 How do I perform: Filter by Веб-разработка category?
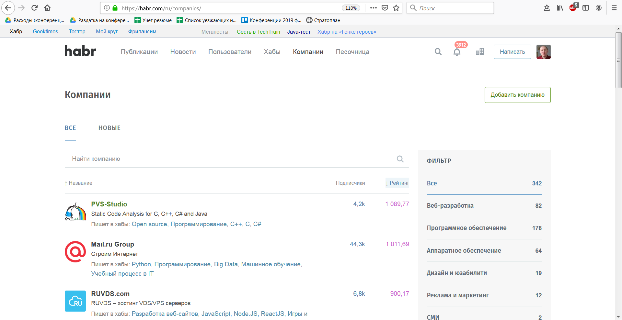click(484, 206)
